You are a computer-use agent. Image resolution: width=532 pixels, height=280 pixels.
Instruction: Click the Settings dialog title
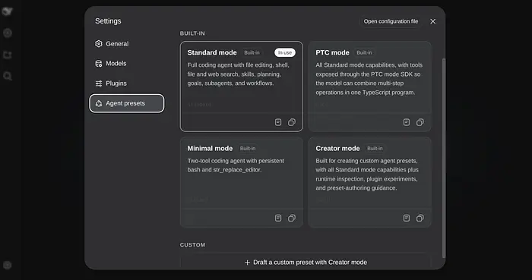(x=108, y=21)
